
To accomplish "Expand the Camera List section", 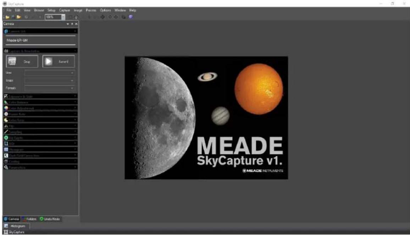I will pos(40,31).
